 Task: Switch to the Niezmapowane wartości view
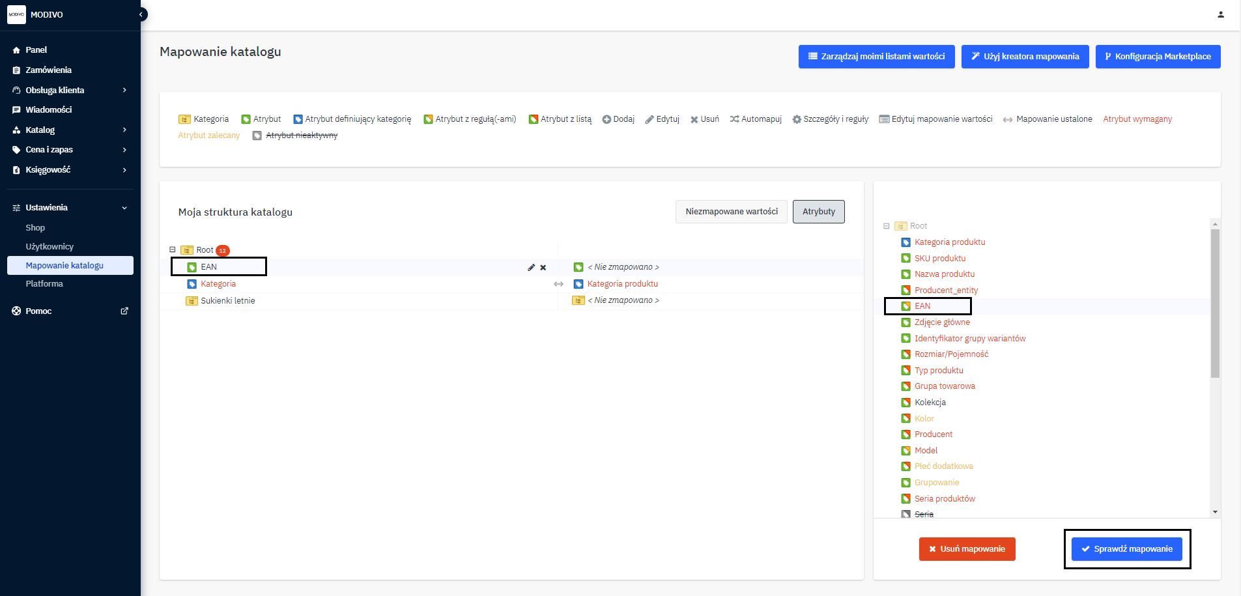tap(731, 212)
